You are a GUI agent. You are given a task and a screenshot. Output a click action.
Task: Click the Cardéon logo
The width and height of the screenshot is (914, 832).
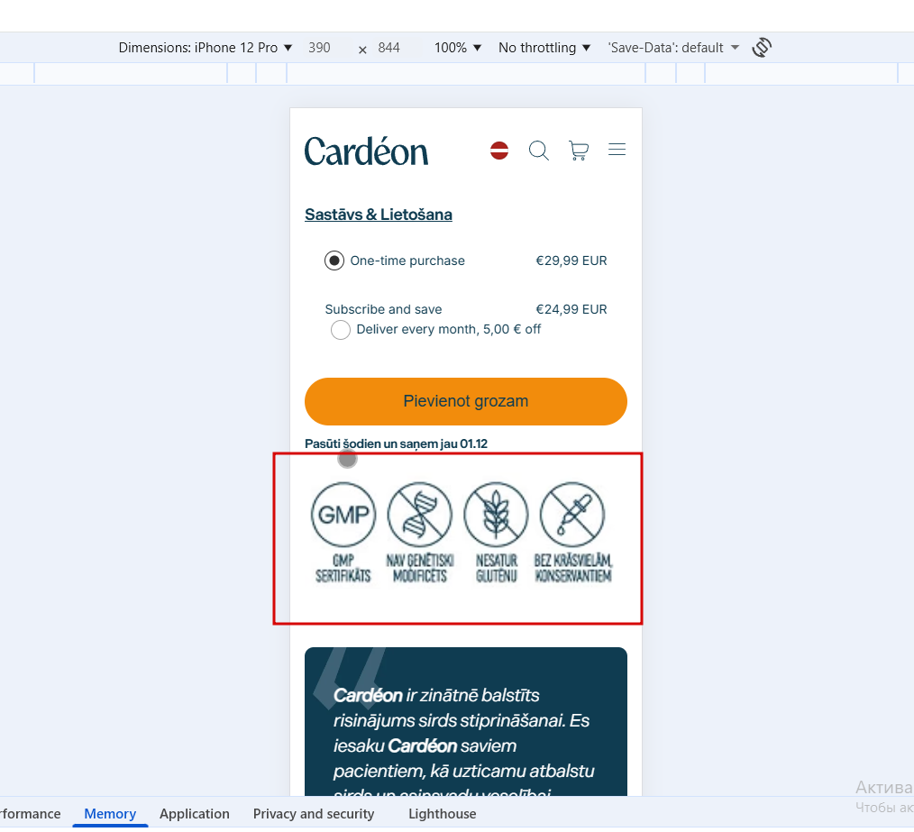click(366, 151)
